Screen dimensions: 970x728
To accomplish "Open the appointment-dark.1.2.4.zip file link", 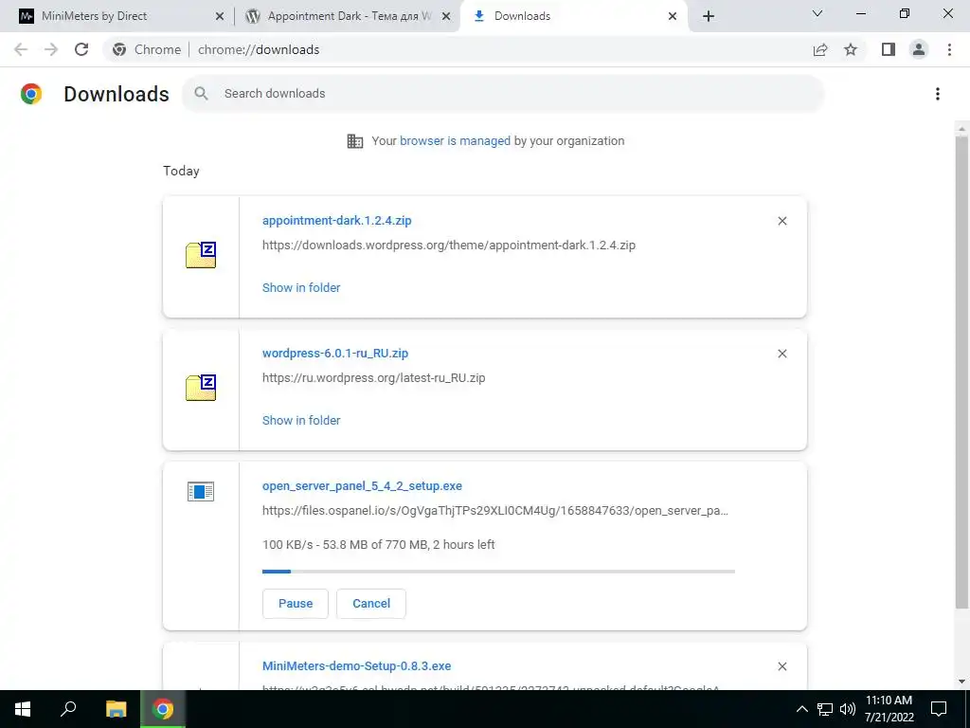I will tap(336, 220).
